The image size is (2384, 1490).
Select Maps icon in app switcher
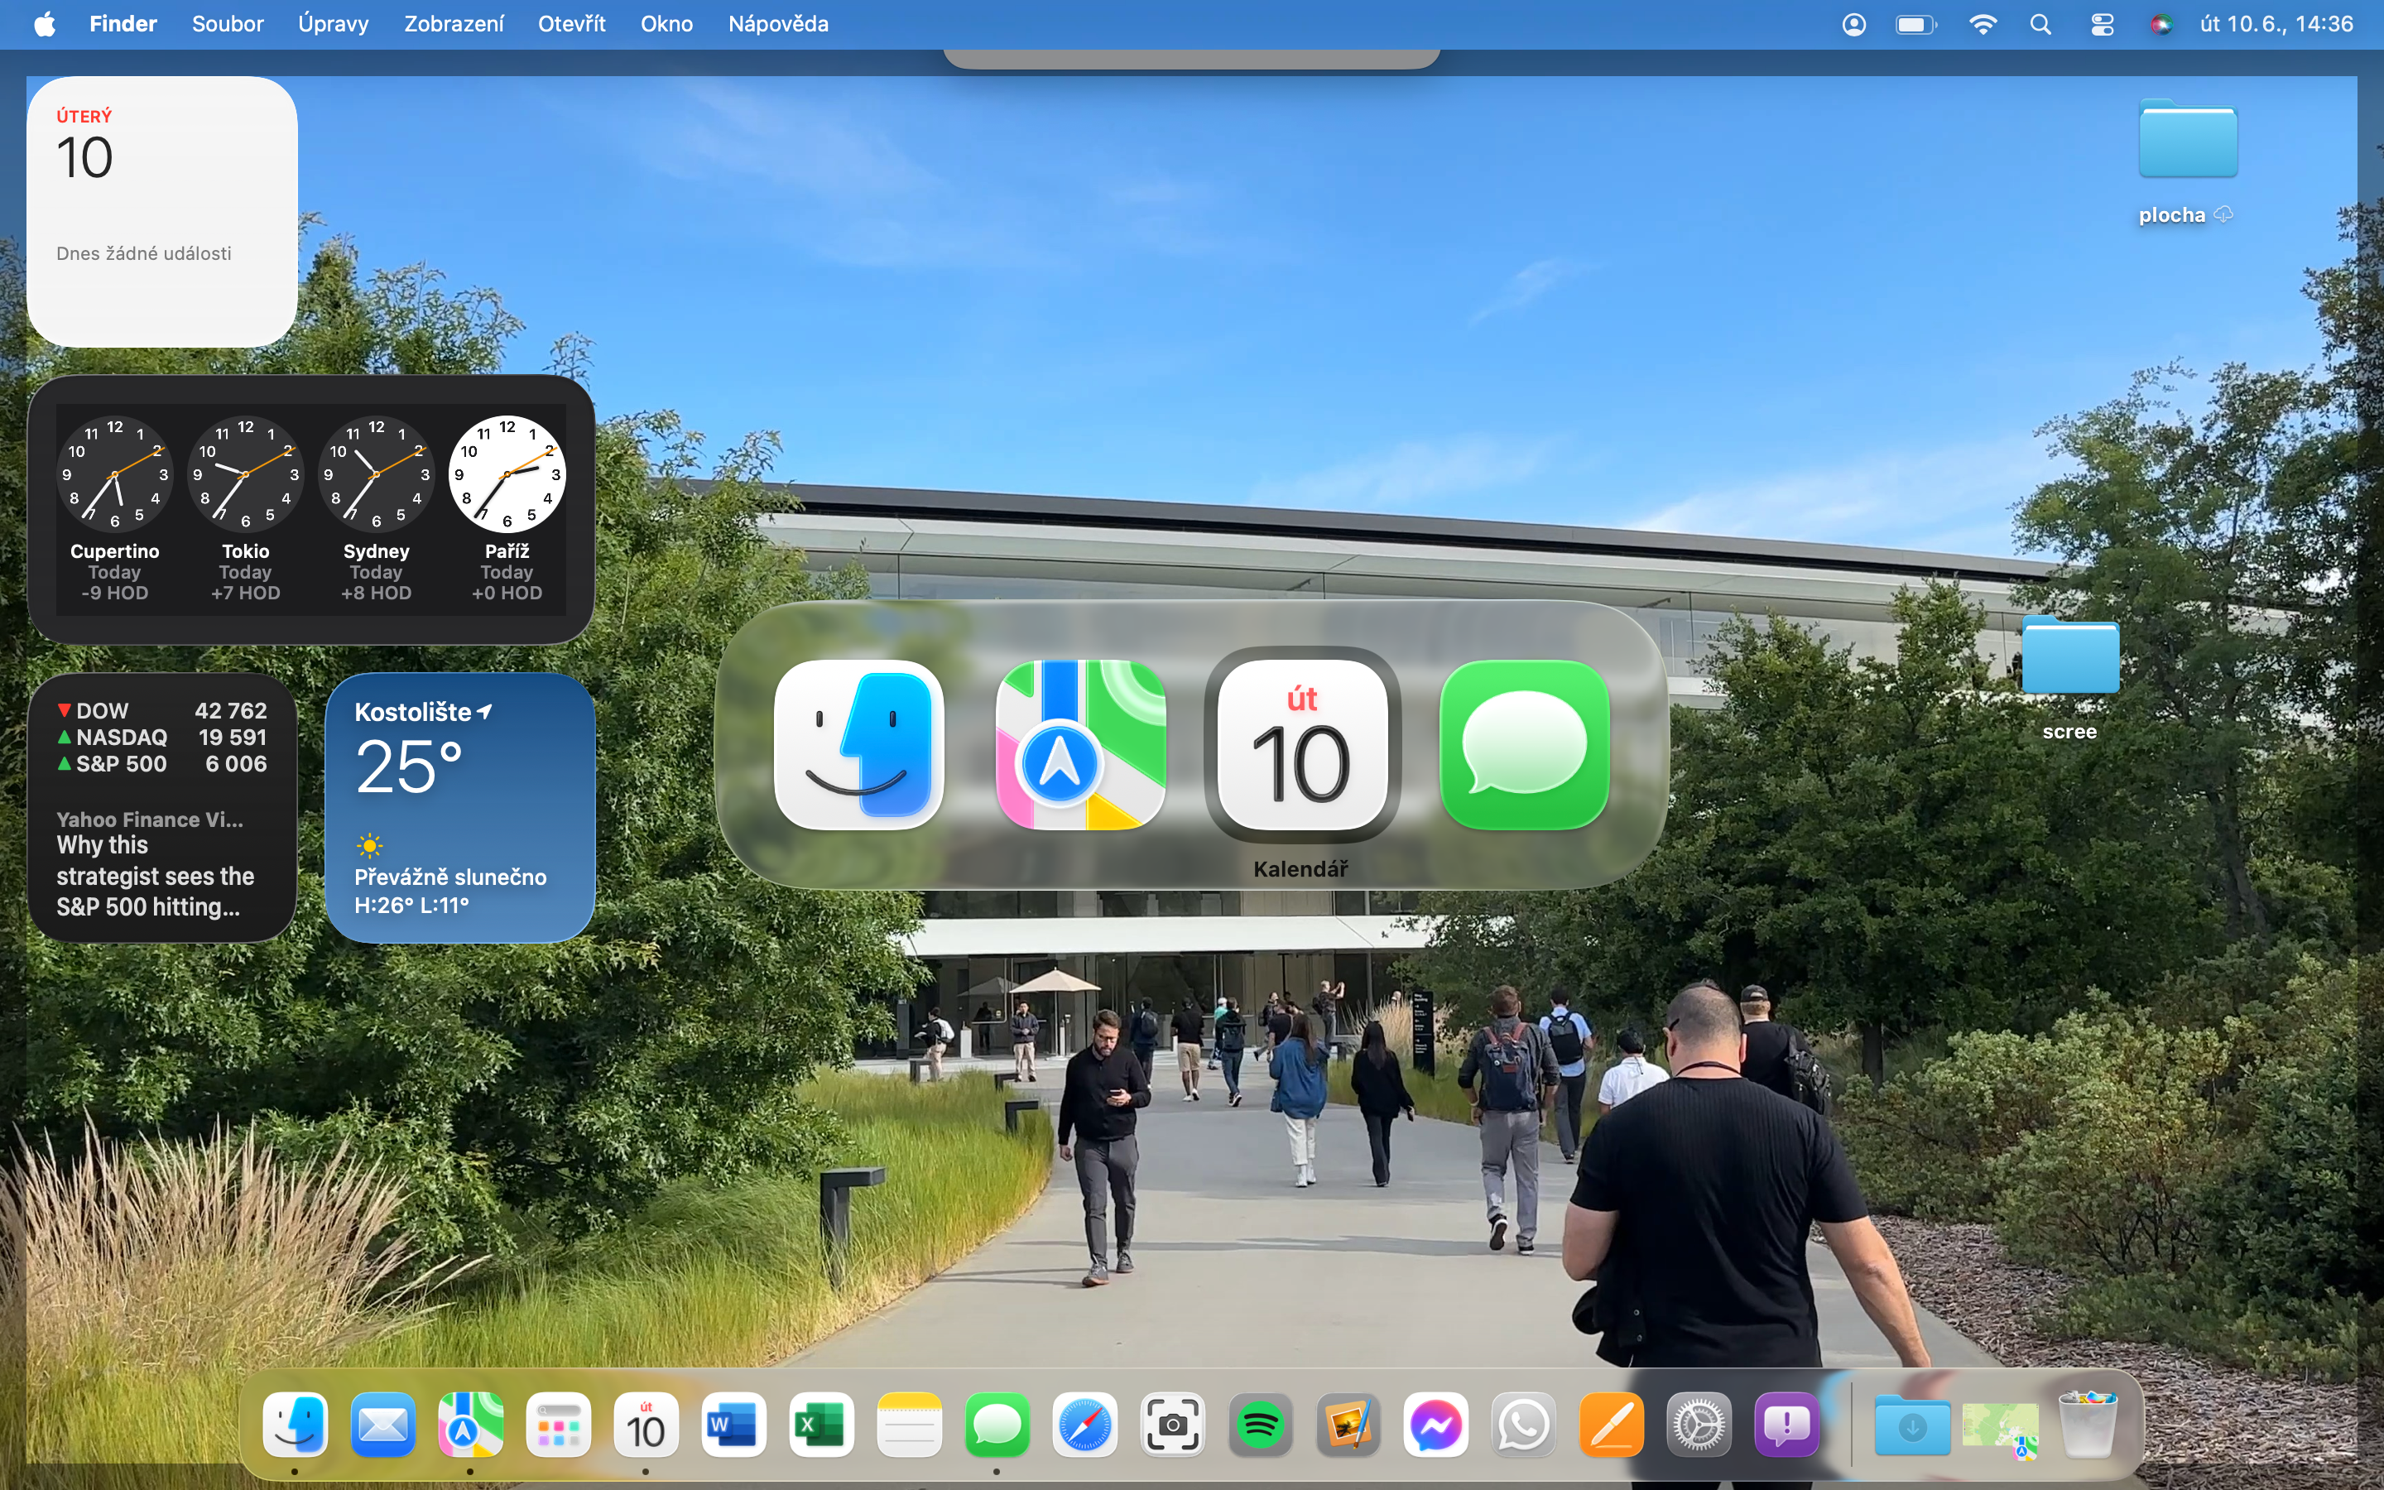click(x=1081, y=745)
